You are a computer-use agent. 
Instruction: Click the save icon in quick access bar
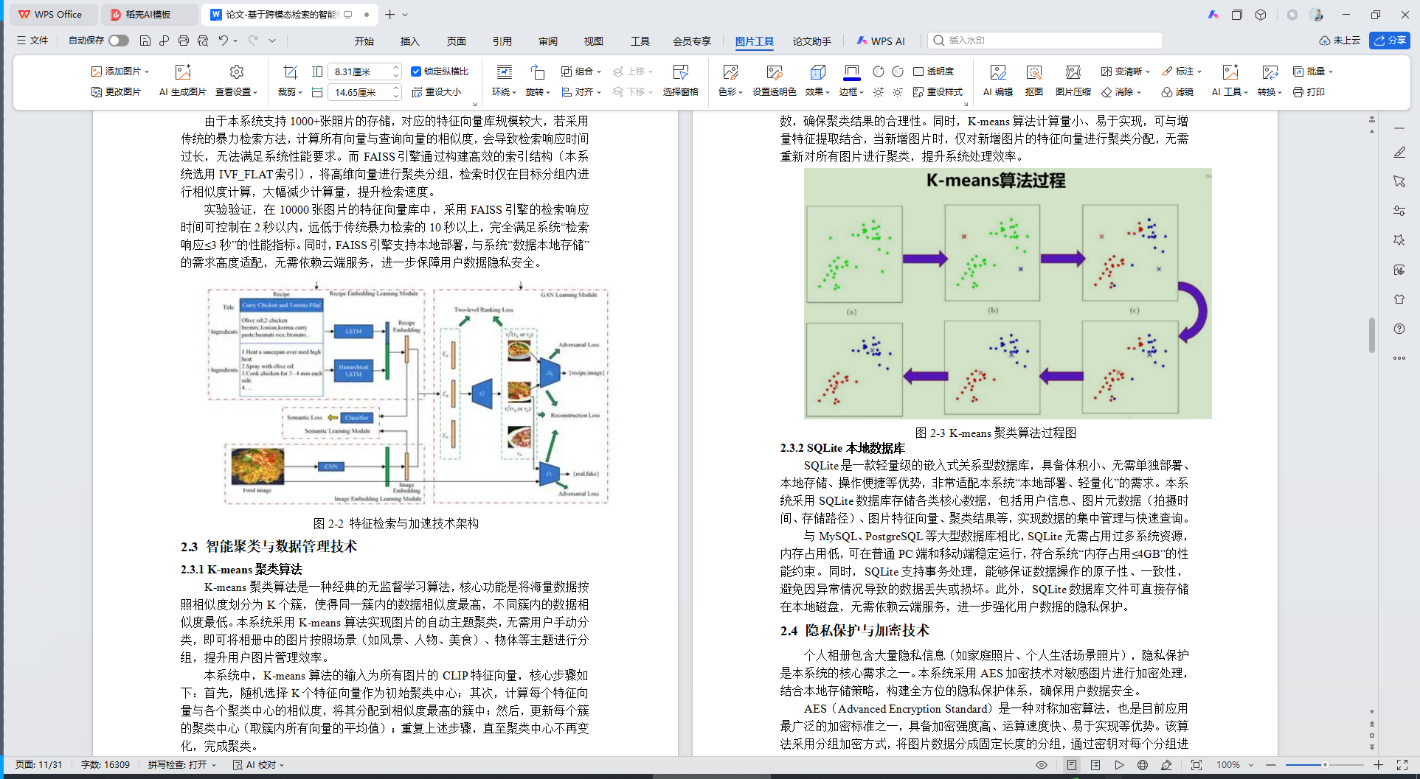(145, 41)
